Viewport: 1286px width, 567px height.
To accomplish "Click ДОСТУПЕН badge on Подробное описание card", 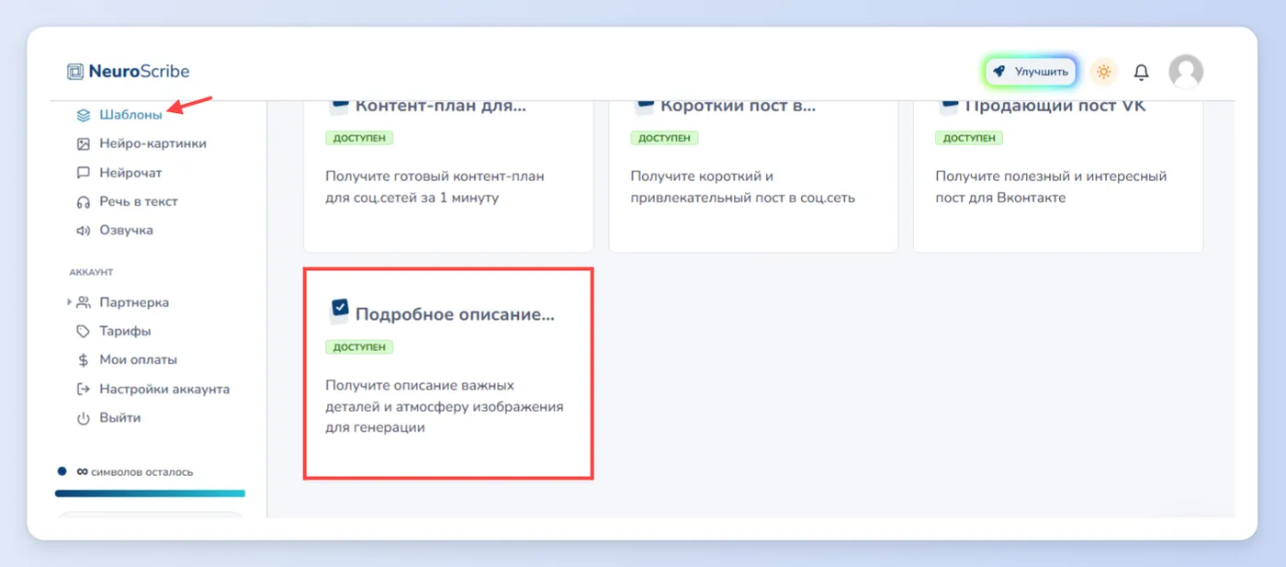I will tap(359, 347).
